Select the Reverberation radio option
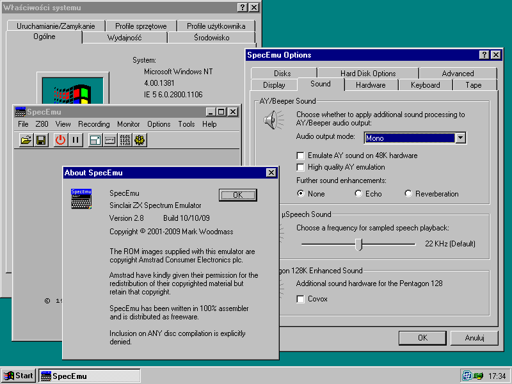This screenshot has height=384, width=512. pos(431,194)
